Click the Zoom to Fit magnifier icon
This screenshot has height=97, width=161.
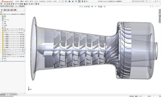(x=80, y=6)
